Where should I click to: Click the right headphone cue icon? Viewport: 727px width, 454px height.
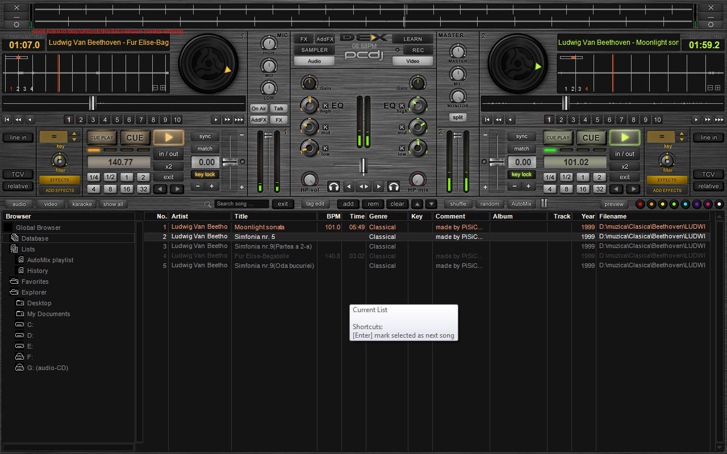393,187
